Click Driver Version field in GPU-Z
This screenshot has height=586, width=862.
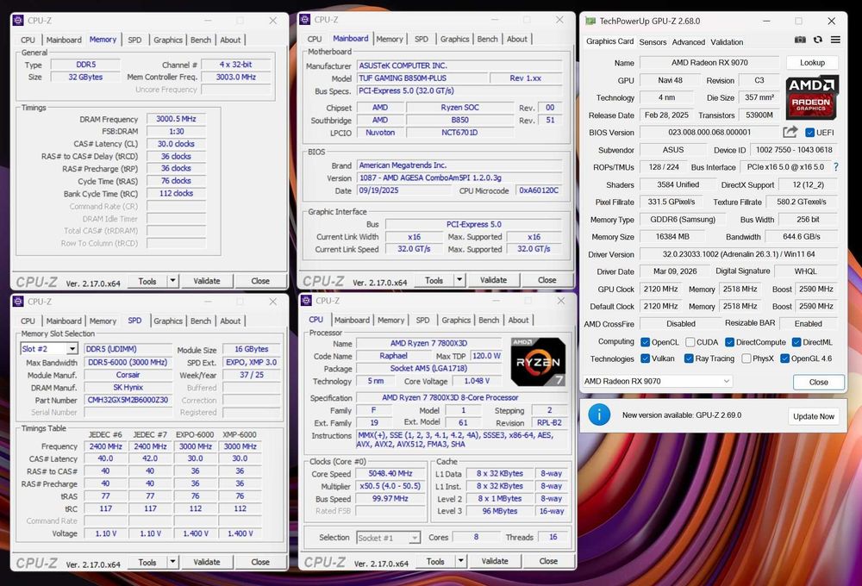739,254
